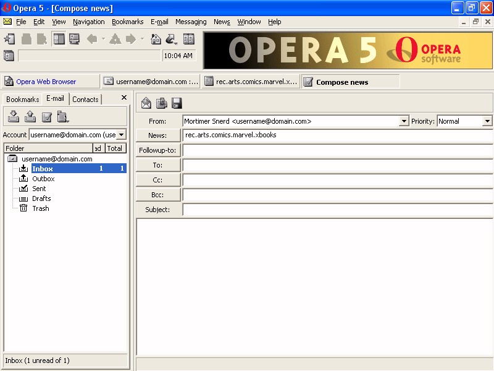Go forward with the right arrow icon

click(131, 39)
